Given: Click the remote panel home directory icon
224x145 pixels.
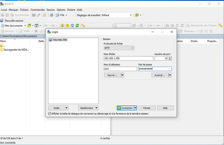Looking at the screenshot, I should tap(177, 26).
